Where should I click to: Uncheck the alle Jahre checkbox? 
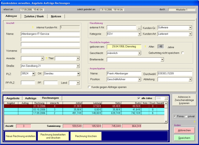139,98
